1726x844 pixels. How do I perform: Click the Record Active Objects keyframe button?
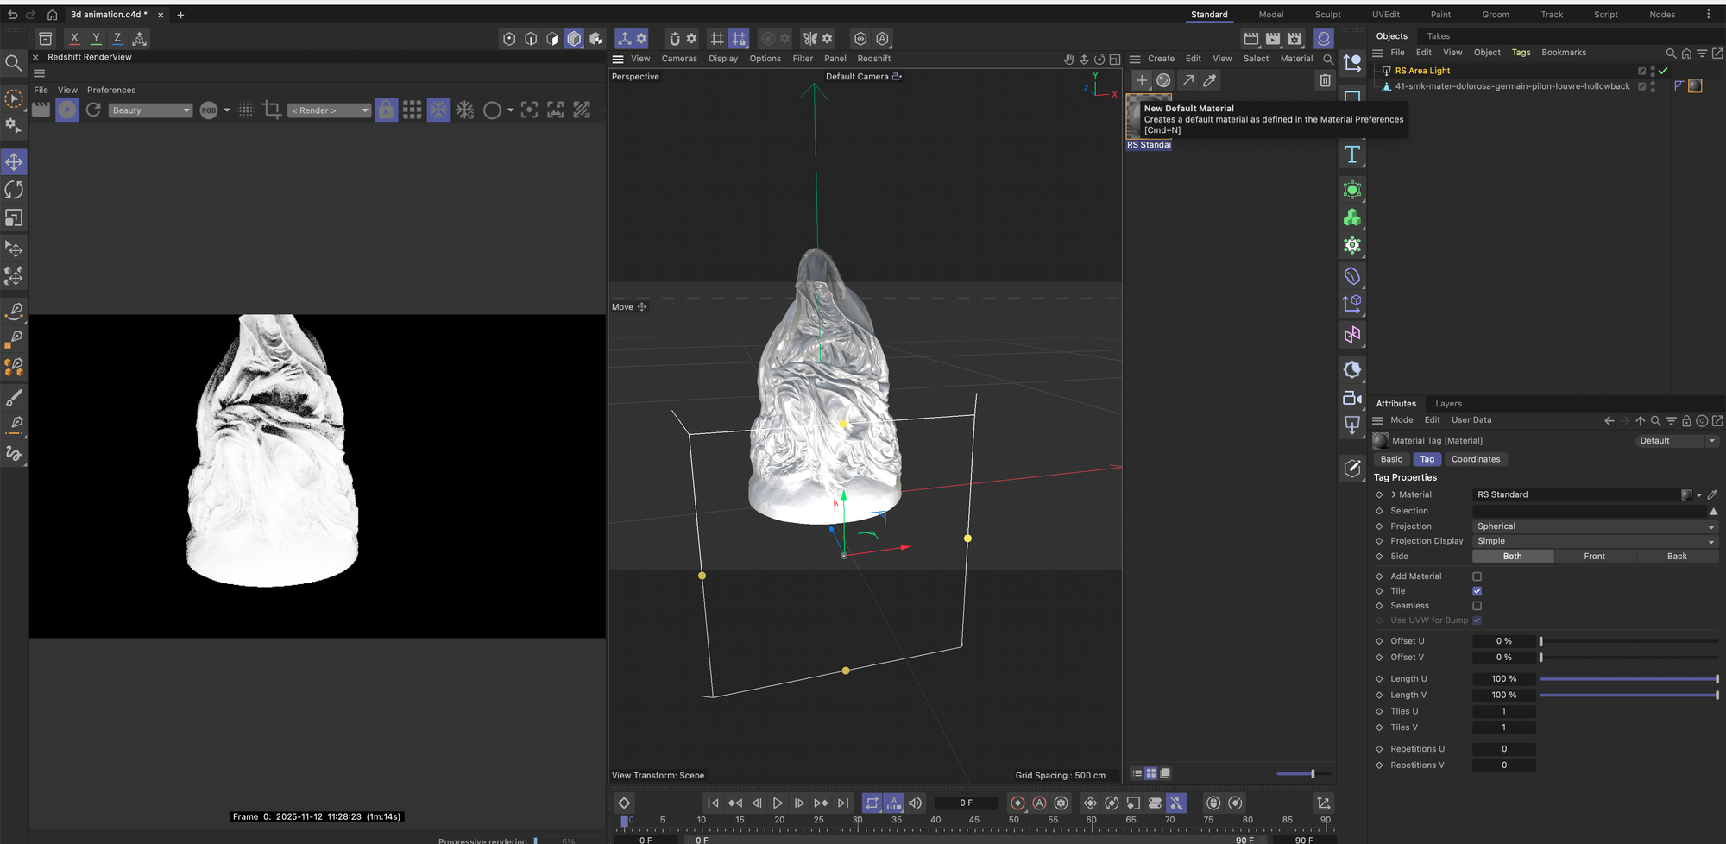pos(1017,803)
